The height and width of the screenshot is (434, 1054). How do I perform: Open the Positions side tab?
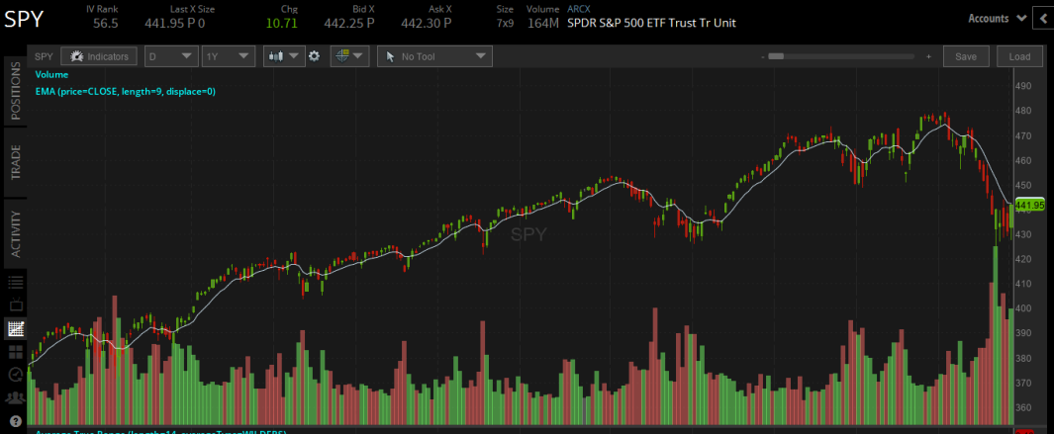point(16,91)
